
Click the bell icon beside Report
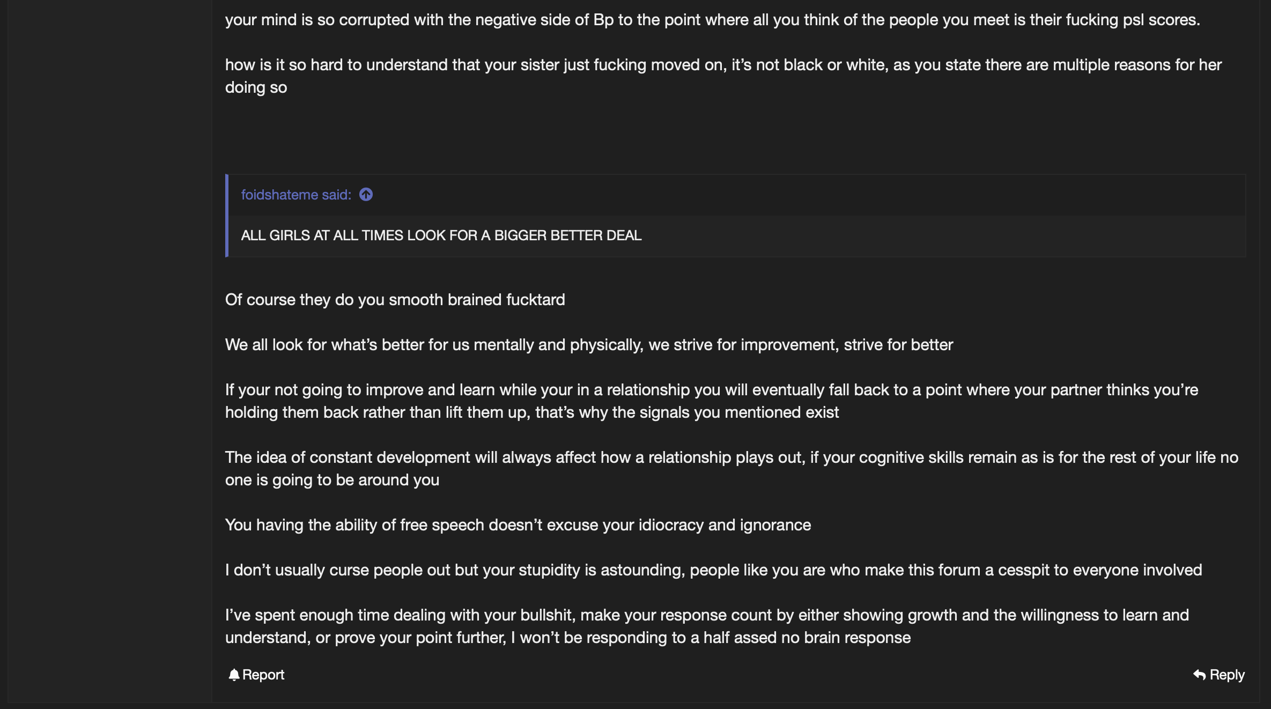point(234,675)
